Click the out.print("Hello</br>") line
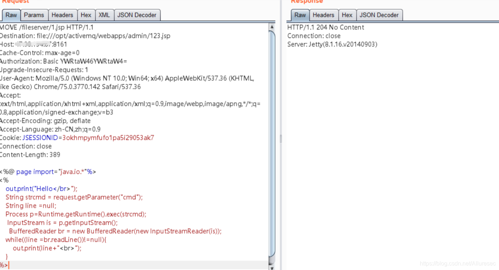This screenshot has width=499, height=270. (x=42, y=189)
